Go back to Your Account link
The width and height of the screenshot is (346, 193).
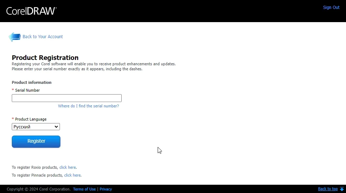[42, 37]
